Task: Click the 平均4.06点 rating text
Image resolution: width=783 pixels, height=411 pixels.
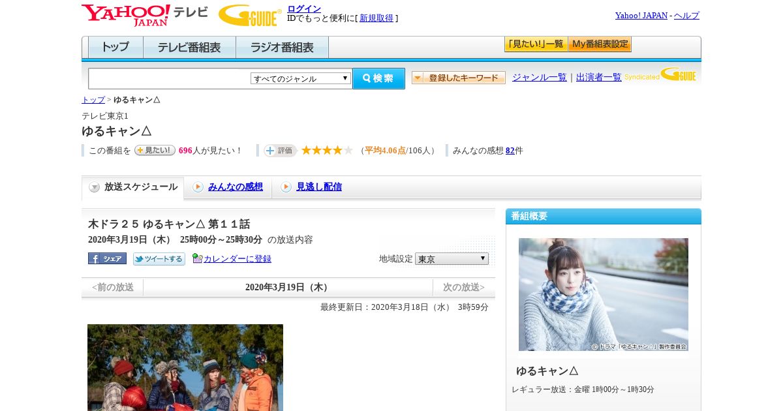Action: [x=385, y=151]
